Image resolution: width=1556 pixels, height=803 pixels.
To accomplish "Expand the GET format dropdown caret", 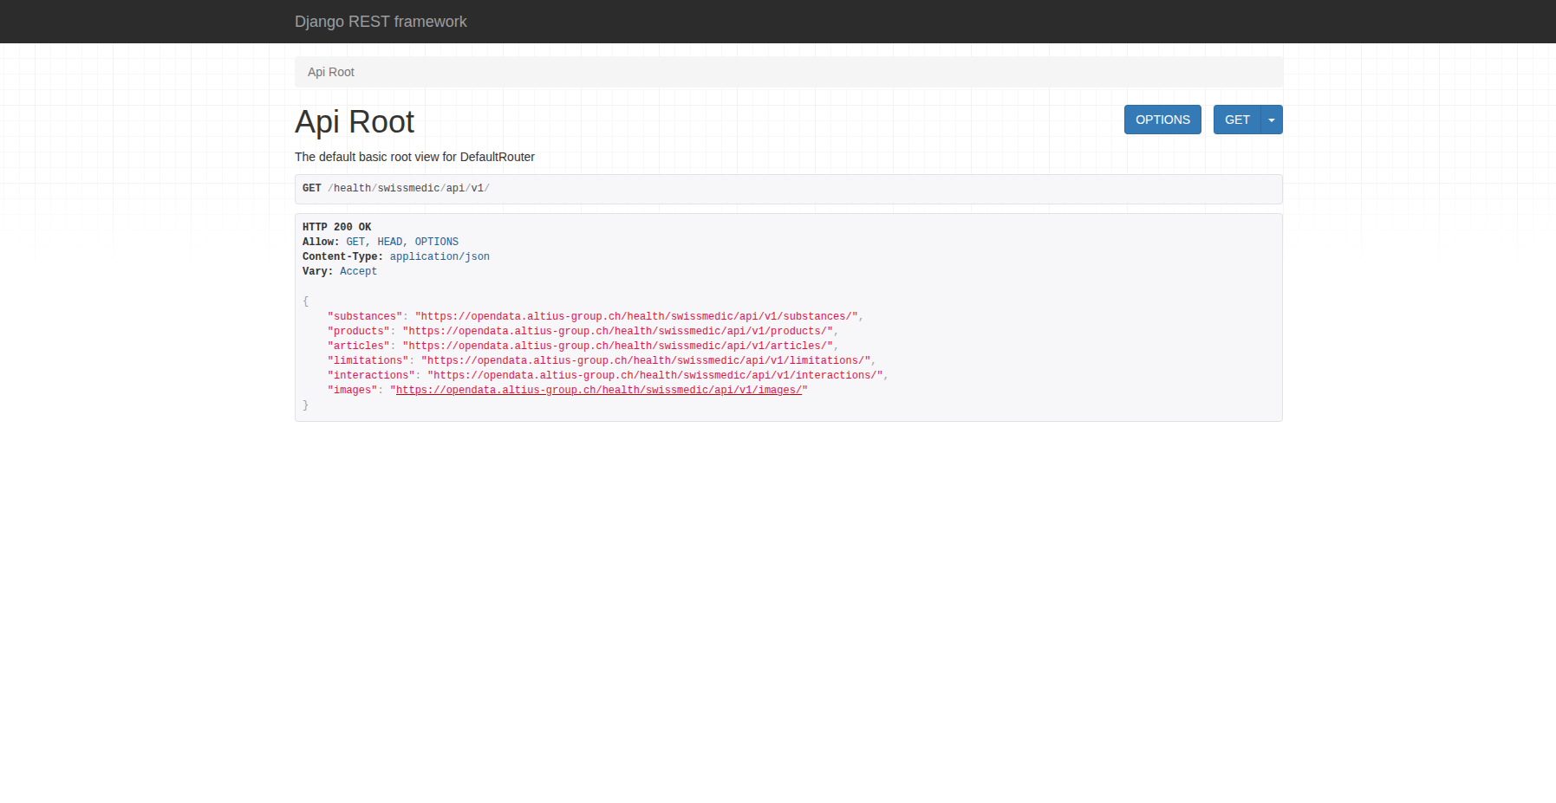I will pos(1272,120).
